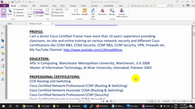Image resolution: width=195 pixels, height=109 pixels.
Task: Rotate the page right
Action: [x=58, y=16]
